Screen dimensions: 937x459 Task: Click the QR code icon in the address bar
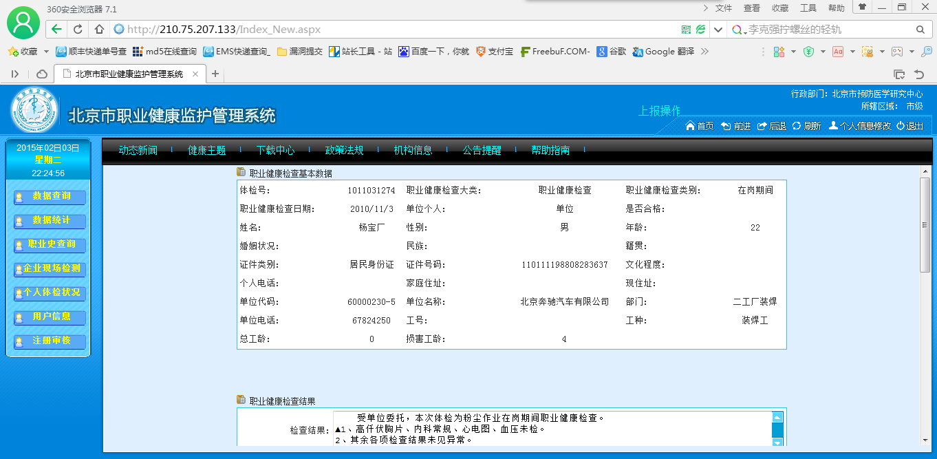[686, 30]
